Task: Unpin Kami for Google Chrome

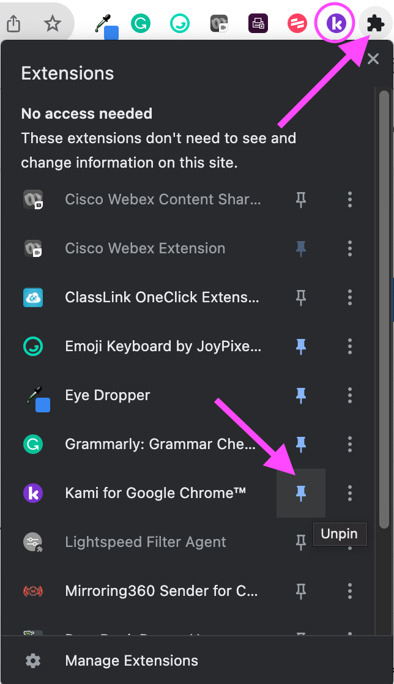Action: pyautogui.click(x=300, y=493)
